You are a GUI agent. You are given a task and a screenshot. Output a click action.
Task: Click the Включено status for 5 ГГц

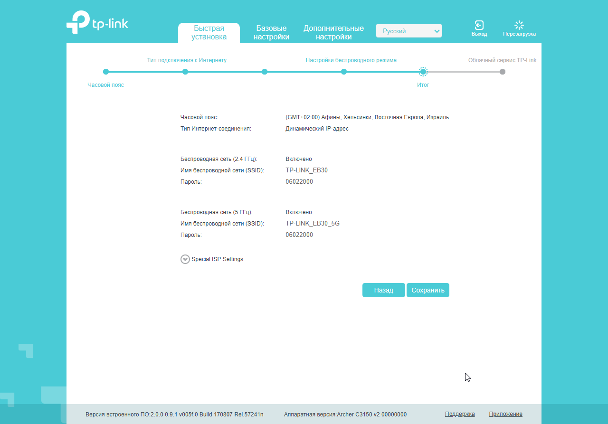(x=299, y=212)
